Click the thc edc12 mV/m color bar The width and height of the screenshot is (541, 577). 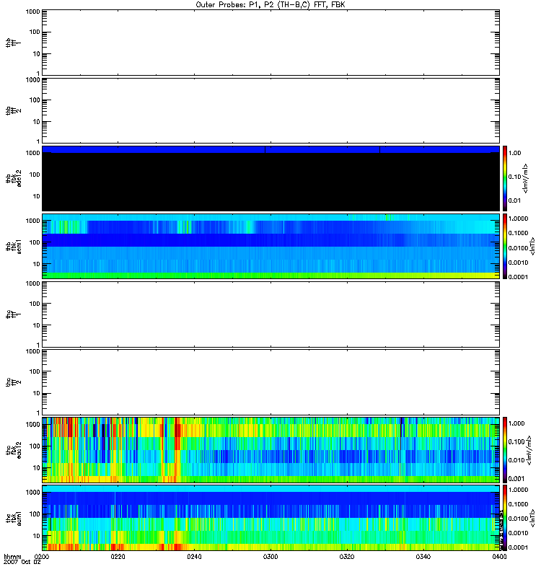(x=505, y=450)
